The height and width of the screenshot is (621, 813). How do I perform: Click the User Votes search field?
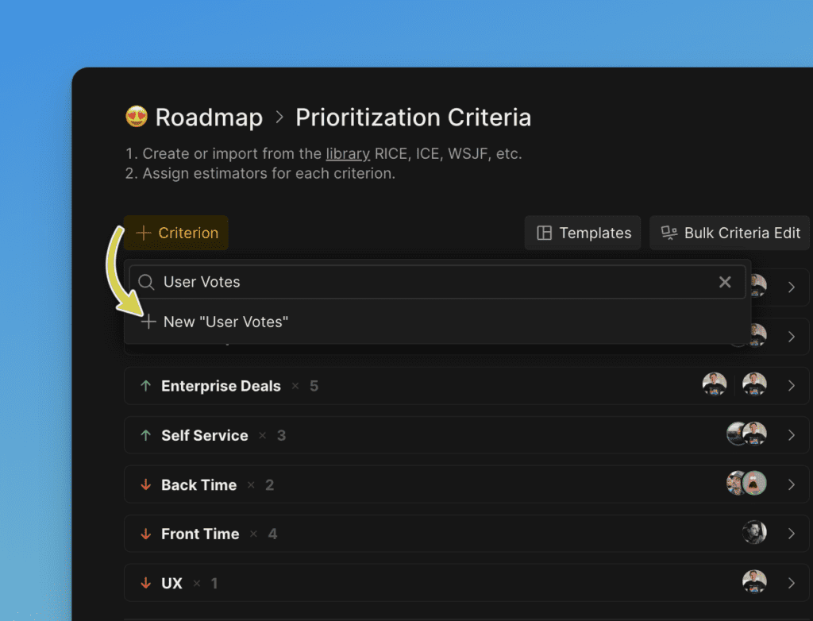(x=429, y=282)
